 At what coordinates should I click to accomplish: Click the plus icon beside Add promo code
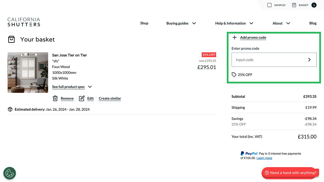(235, 37)
